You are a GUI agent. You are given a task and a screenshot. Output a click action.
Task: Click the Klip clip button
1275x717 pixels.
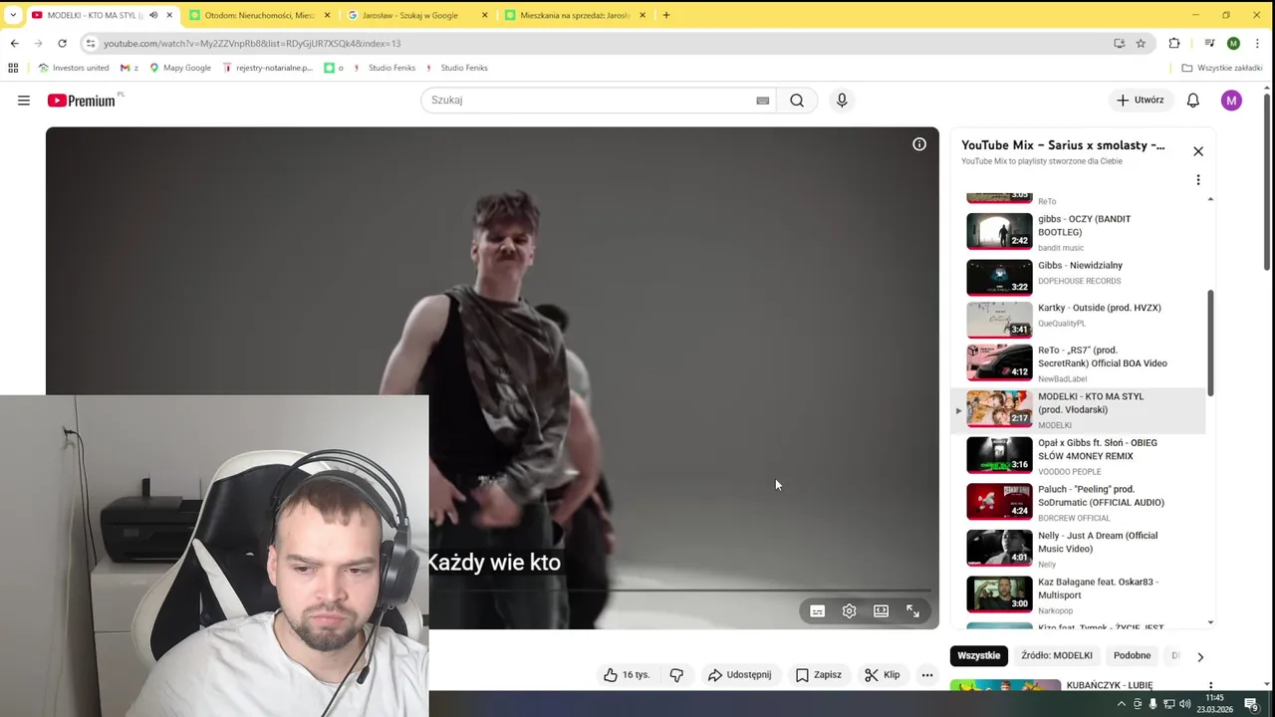point(883,675)
